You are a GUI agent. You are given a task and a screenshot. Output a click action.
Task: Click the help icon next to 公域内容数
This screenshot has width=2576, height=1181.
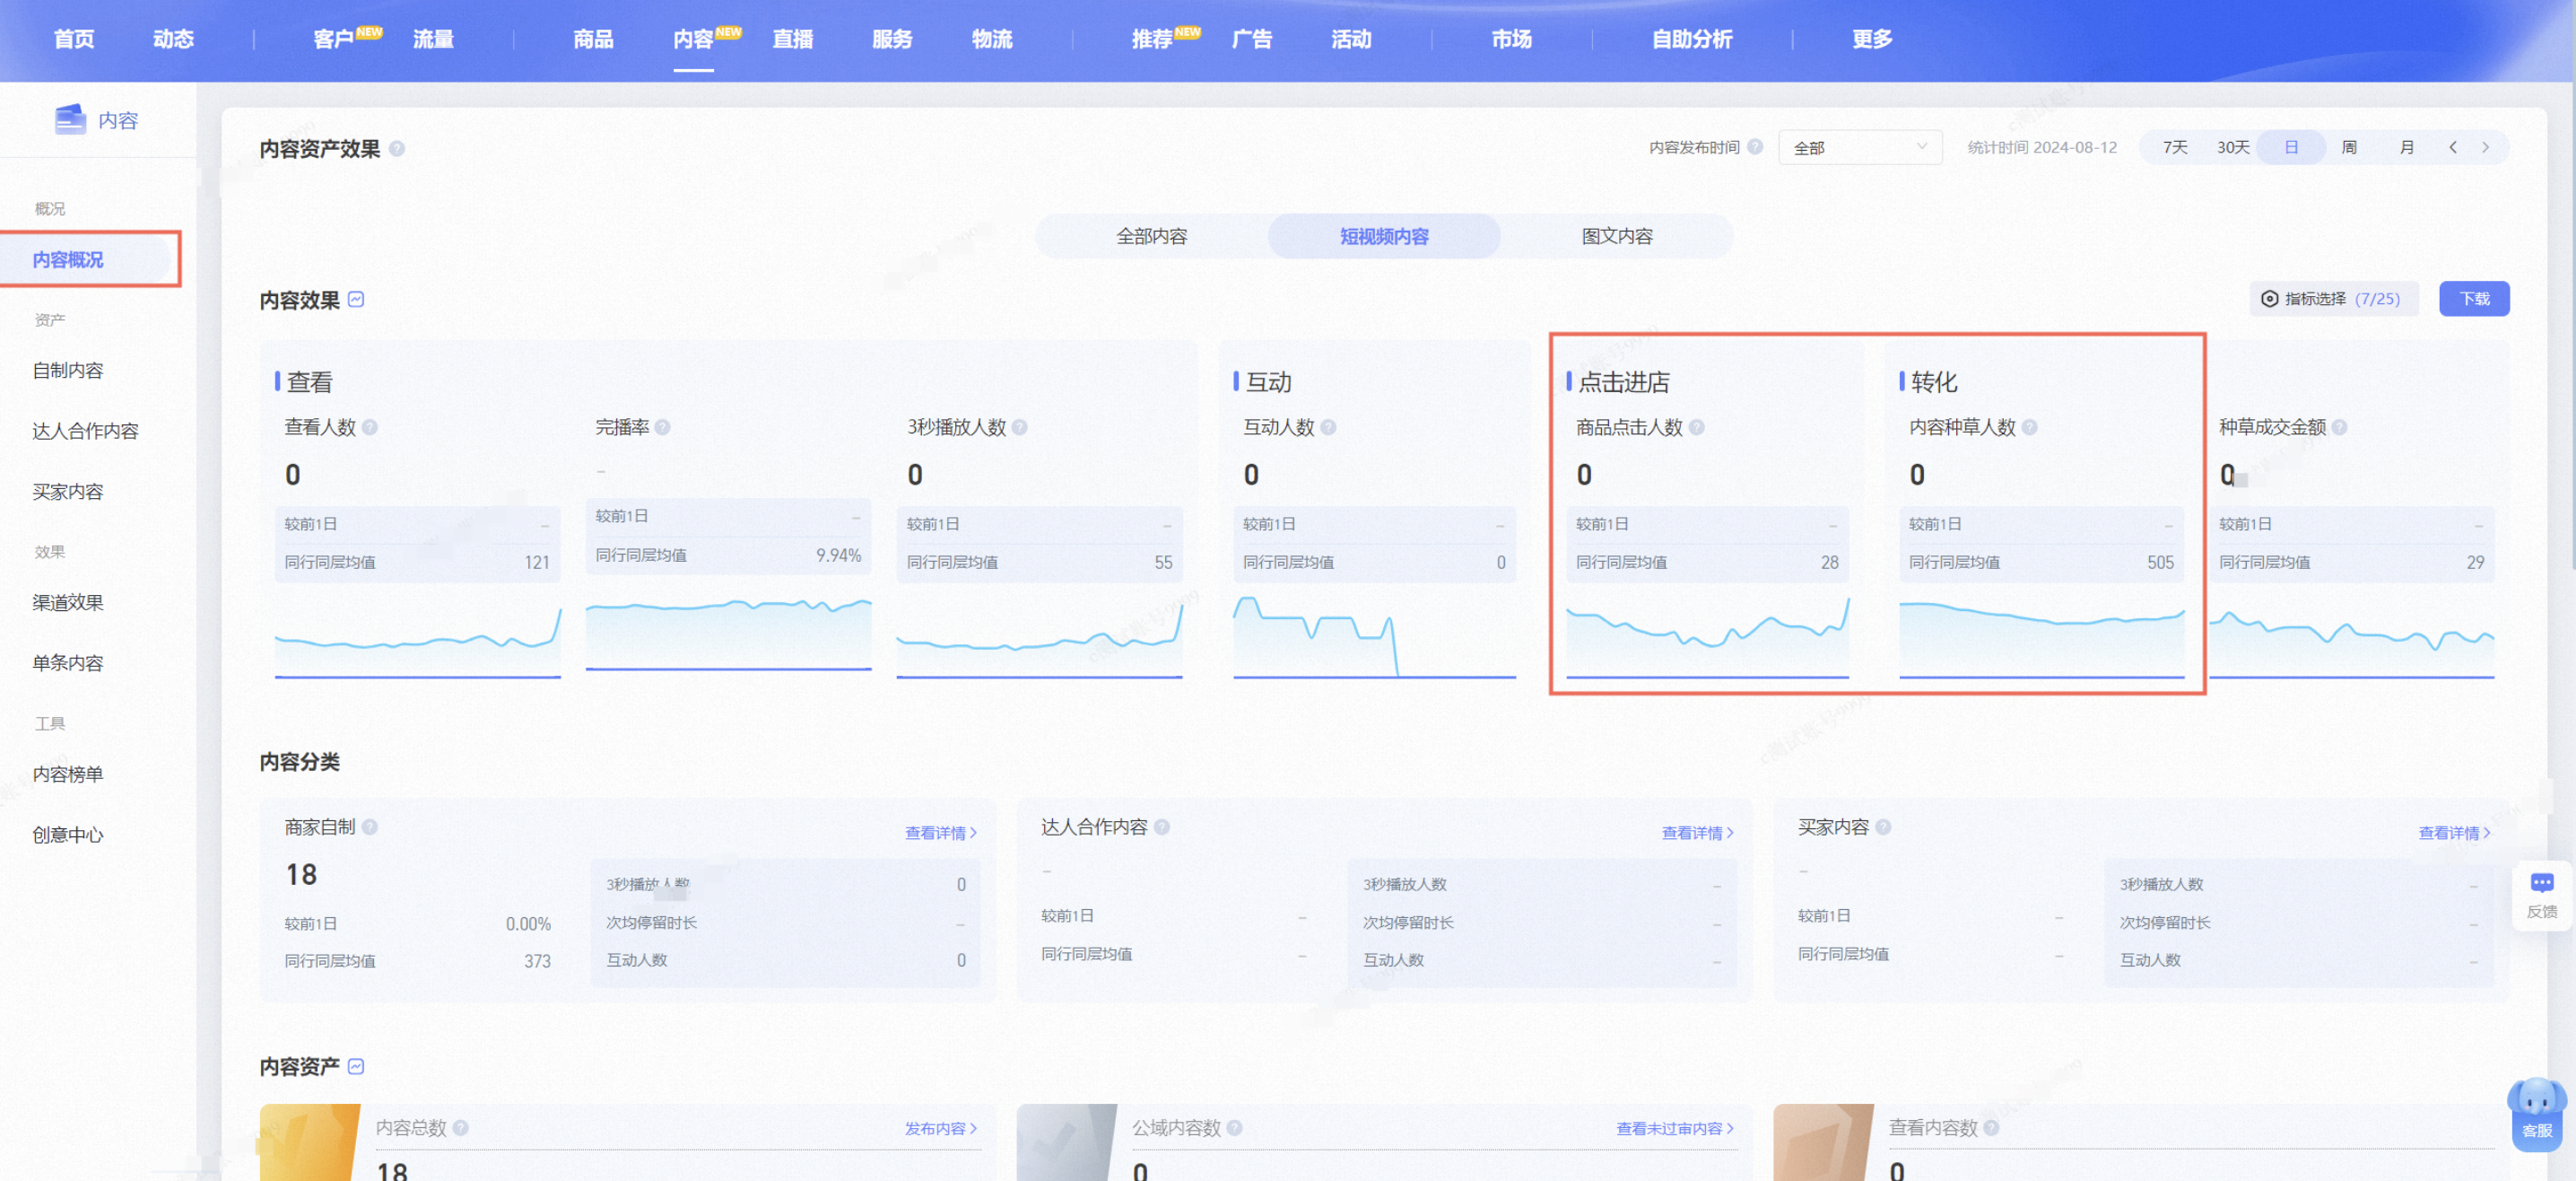coord(1235,1128)
